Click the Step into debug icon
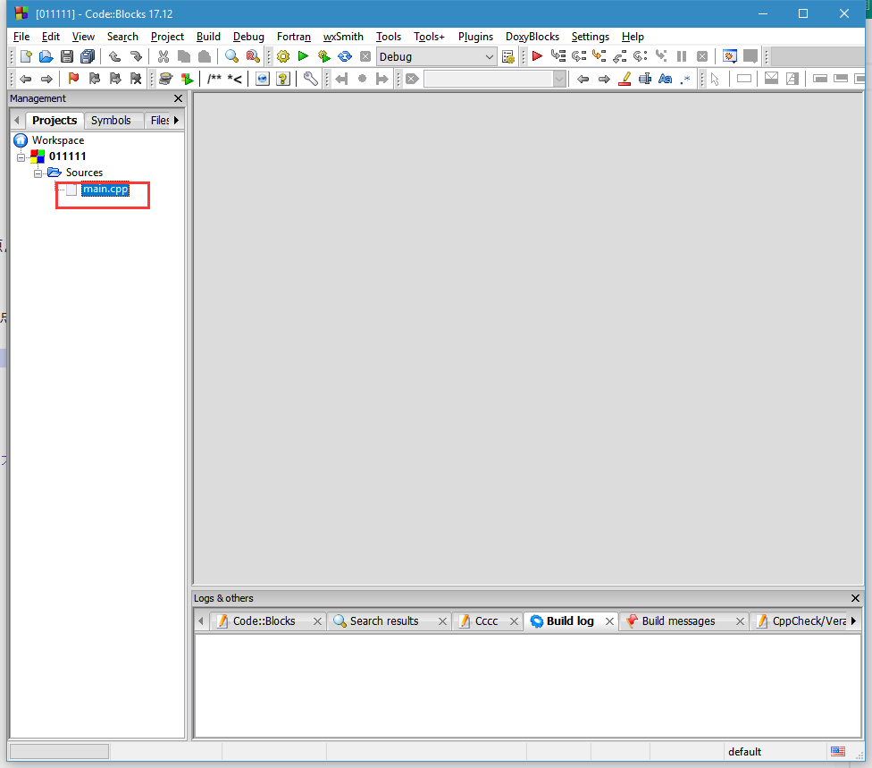 pos(599,56)
